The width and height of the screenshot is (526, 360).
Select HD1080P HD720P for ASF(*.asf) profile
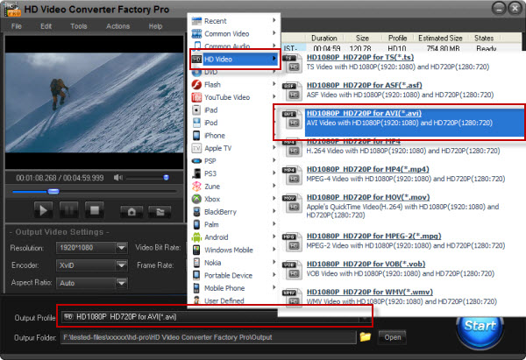point(365,85)
